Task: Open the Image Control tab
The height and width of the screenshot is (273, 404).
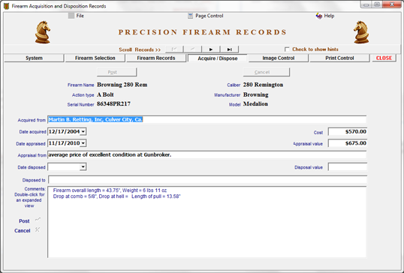Action: point(279,58)
